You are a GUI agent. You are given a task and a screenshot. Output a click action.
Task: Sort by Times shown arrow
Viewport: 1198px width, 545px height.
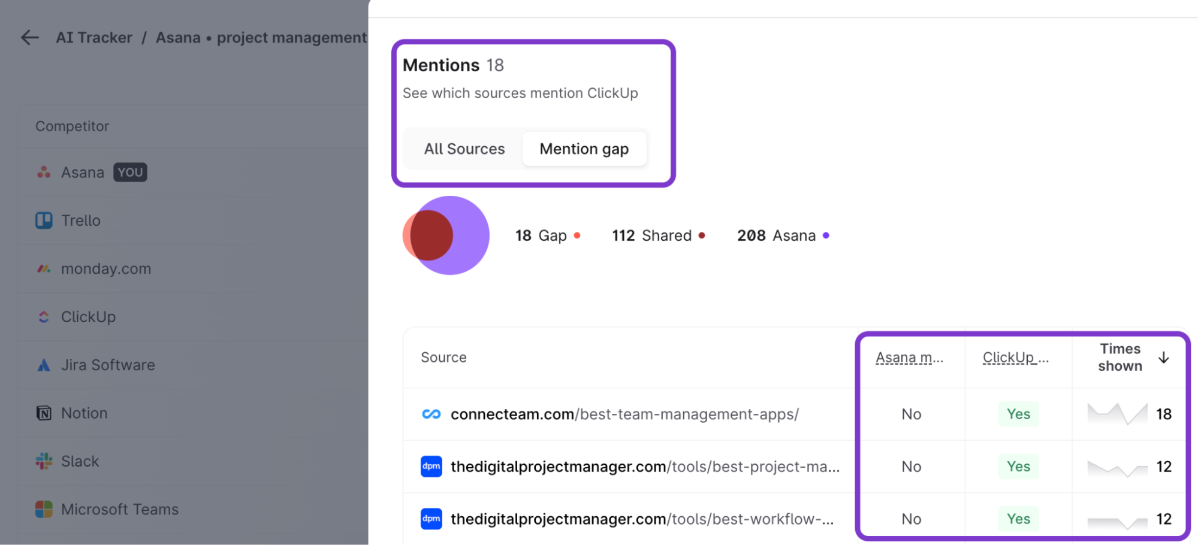coord(1164,358)
